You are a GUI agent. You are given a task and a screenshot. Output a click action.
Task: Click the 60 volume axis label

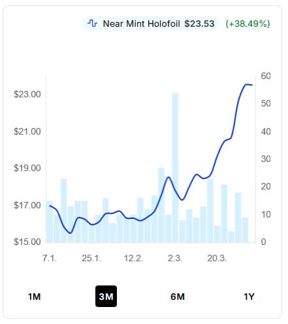[x=266, y=76]
